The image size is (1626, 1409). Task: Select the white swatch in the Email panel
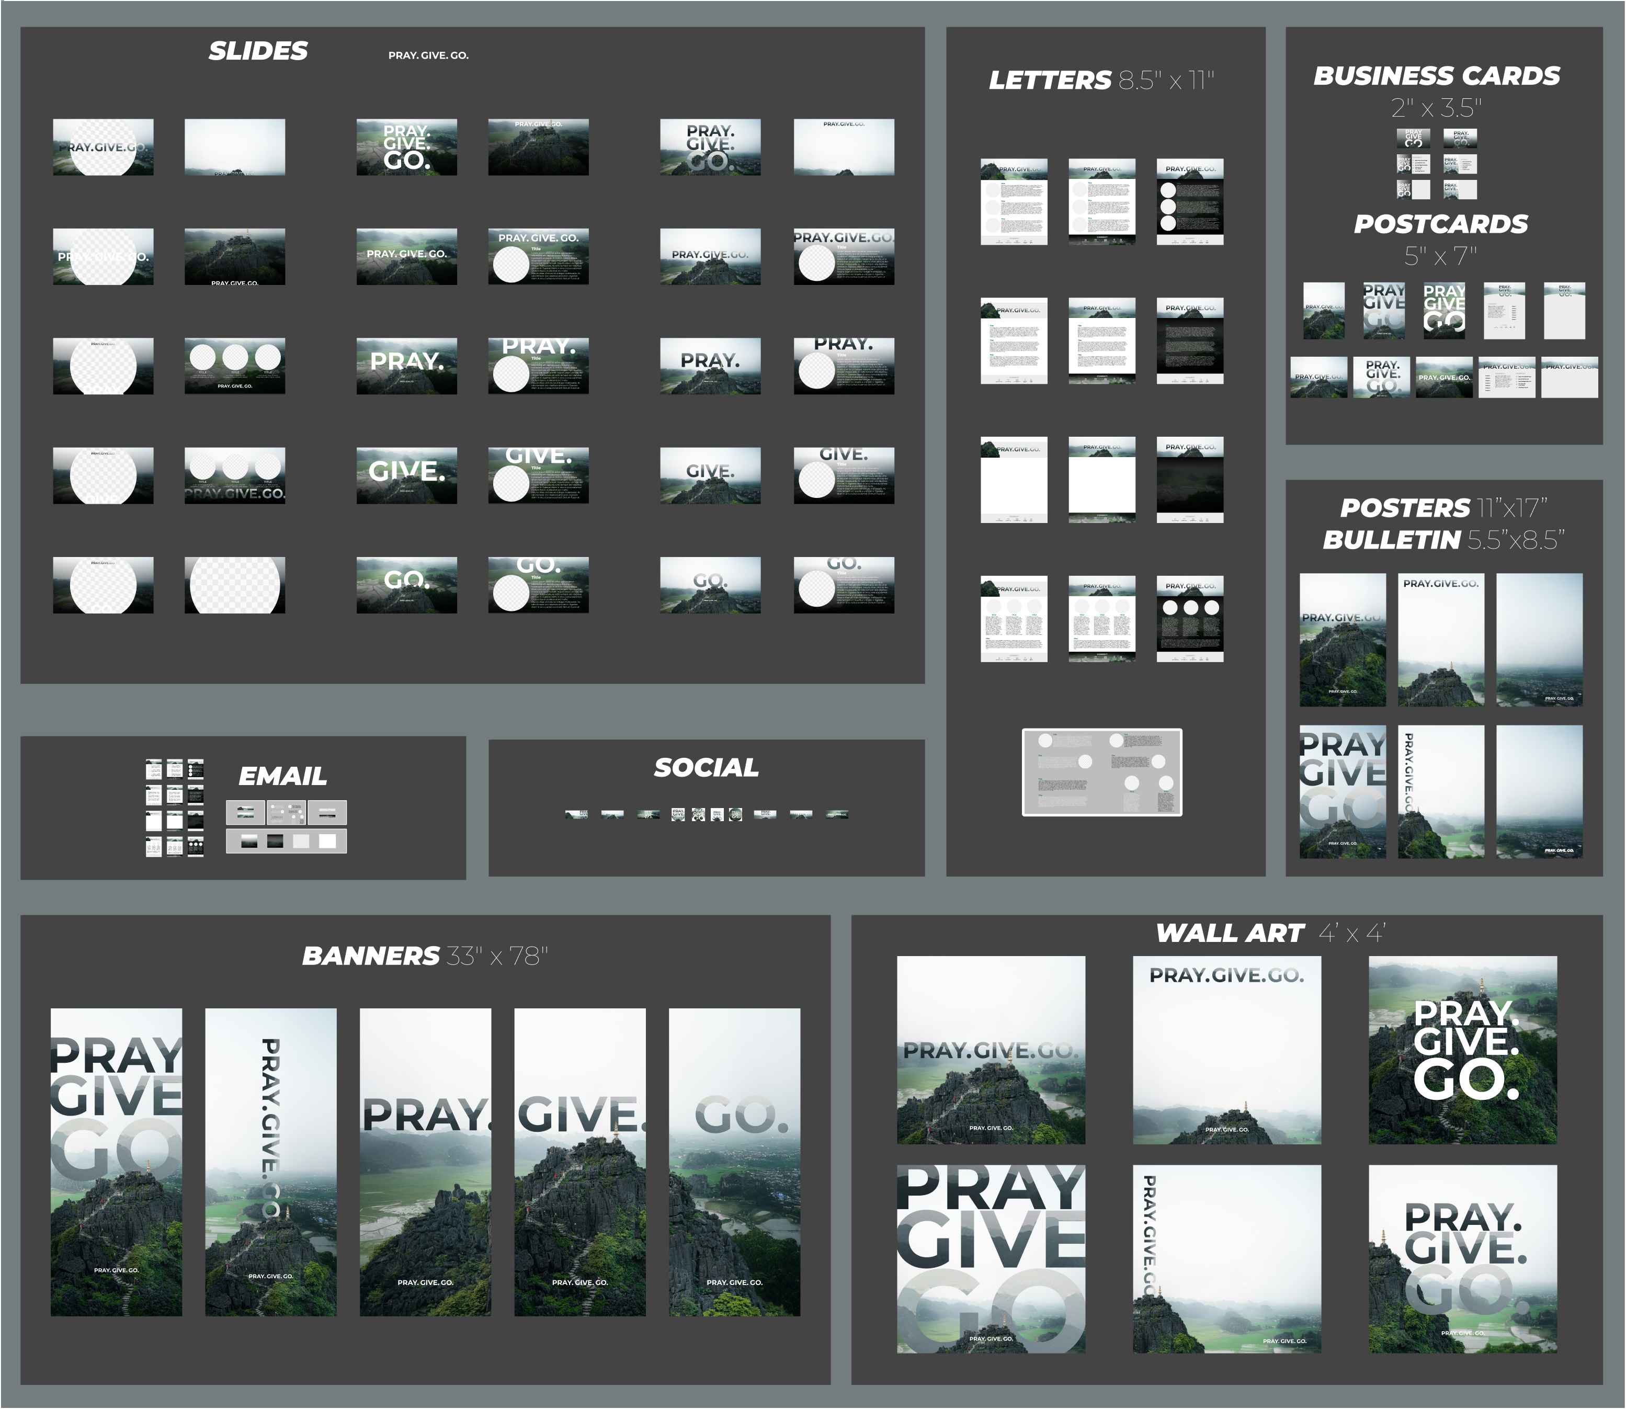pos(328,842)
